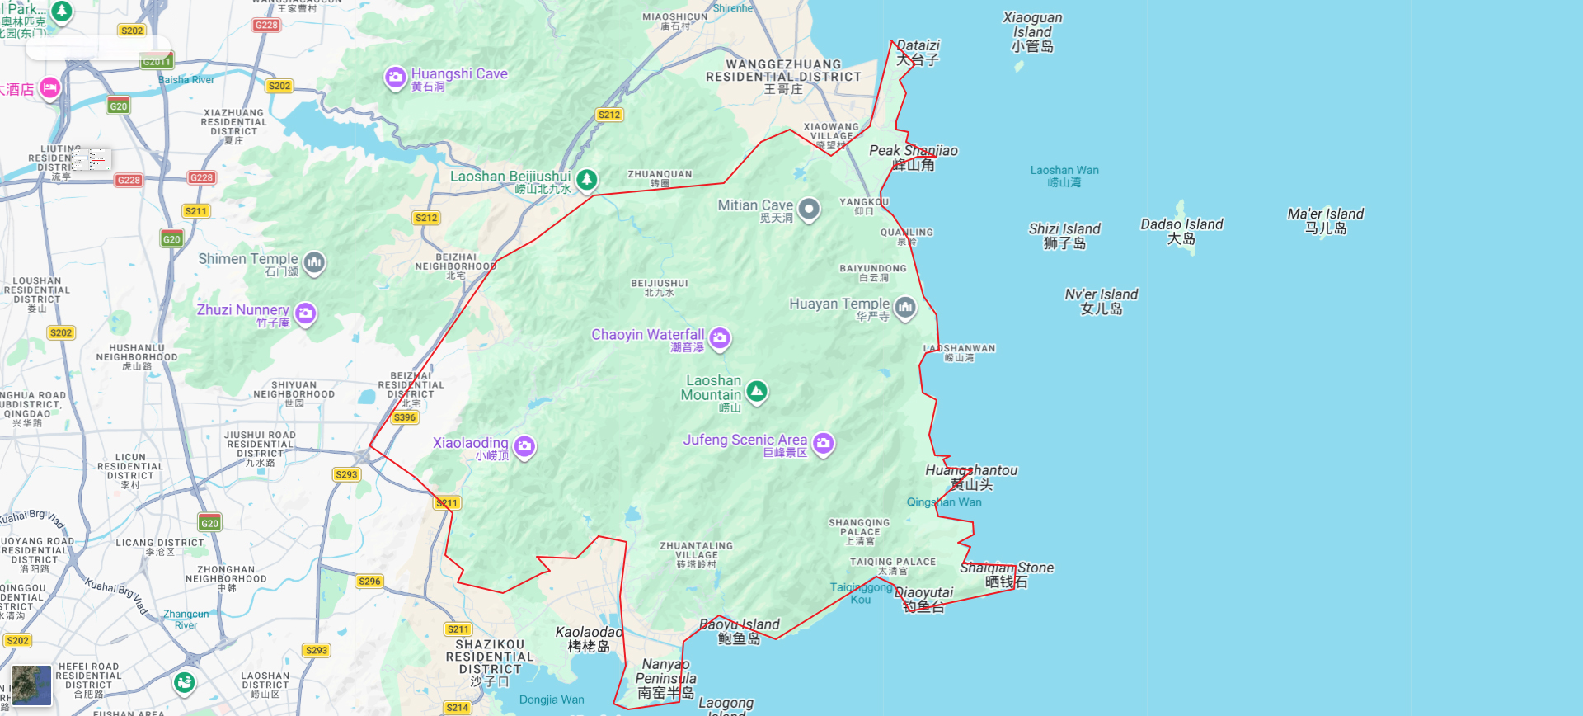Click the Zhangcun River label
Screen dimensions: 1583x716
pyautogui.click(x=186, y=619)
